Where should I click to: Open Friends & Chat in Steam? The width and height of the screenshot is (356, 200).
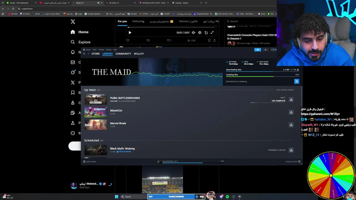293,161
